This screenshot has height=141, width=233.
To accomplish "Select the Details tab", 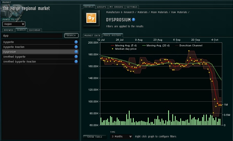I will click(x=89, y=7).
